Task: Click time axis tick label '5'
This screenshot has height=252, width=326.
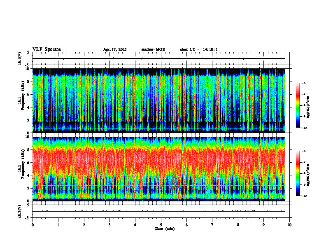Action: [161, 225]
